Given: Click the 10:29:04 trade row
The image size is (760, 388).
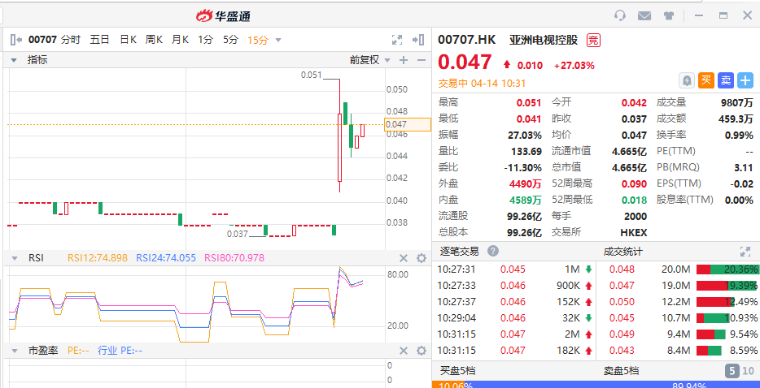Looking at the screenshot, I should coord(514,318).
